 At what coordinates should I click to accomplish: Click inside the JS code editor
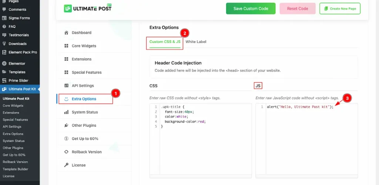coord(311,148)
